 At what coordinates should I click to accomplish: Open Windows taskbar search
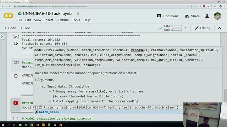pos(9,125)
